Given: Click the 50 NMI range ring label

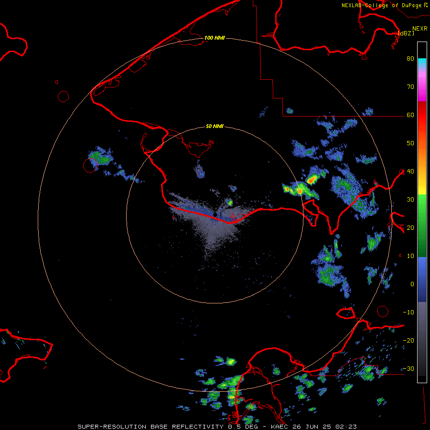Looking at the screenshot, I should point(215,127).
